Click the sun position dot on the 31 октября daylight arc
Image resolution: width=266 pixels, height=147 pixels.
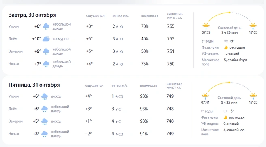click(229, 83)
